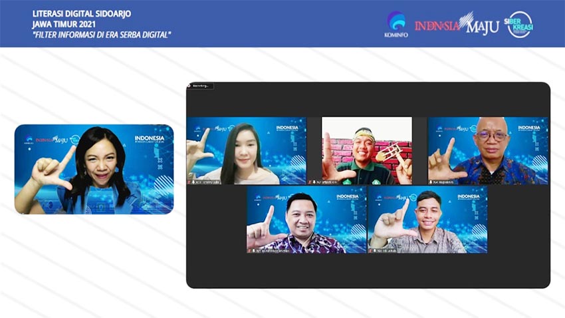Click the "LITERASI DIGITAL SIDOARJO" title text
This screenshot has height=318, width=565.
click(82, 14)
